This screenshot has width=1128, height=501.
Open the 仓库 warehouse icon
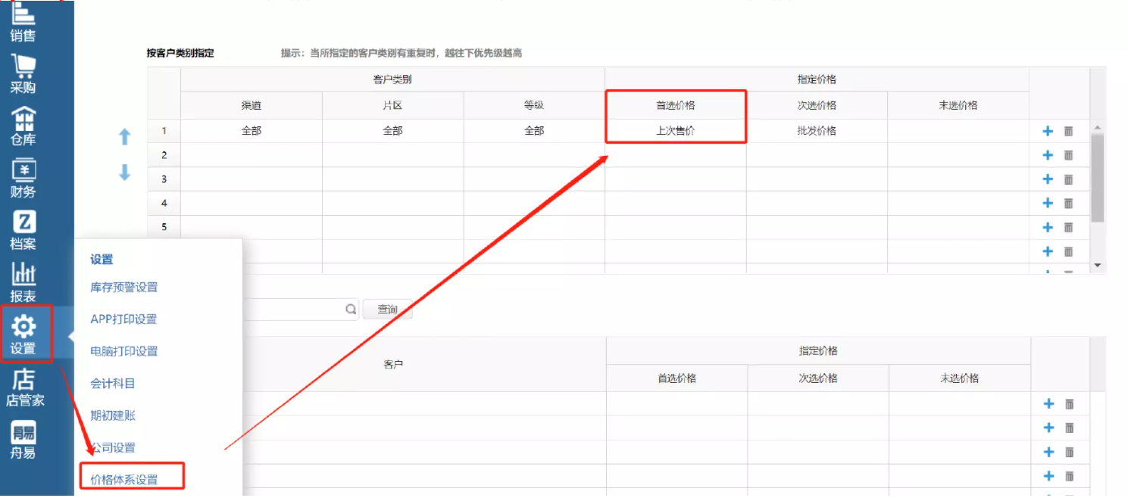pyautogui.click(x=23, y=124)
